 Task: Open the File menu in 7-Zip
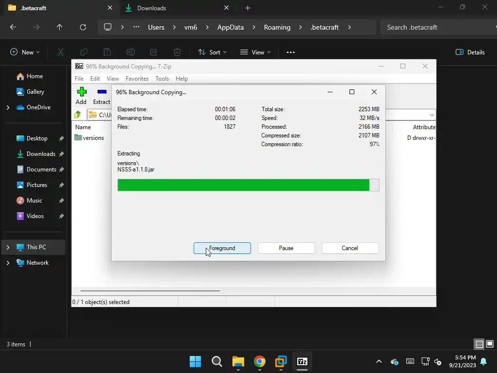[x=79, y=79]
